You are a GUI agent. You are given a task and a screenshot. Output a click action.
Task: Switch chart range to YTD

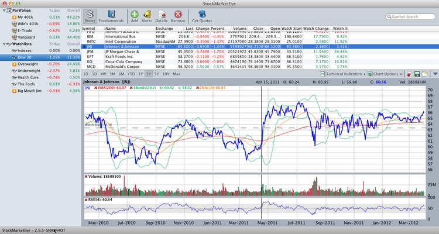(x=131, y=74)
